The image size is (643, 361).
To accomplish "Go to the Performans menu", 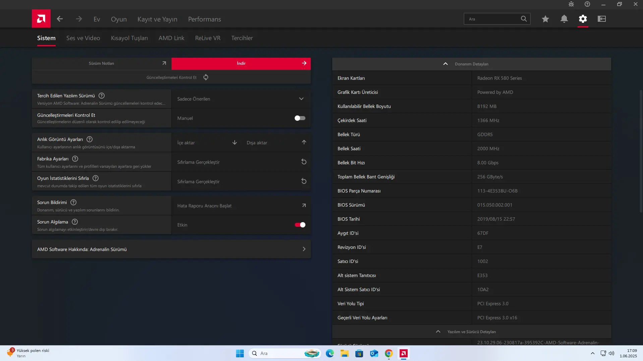I will [204, 19].
